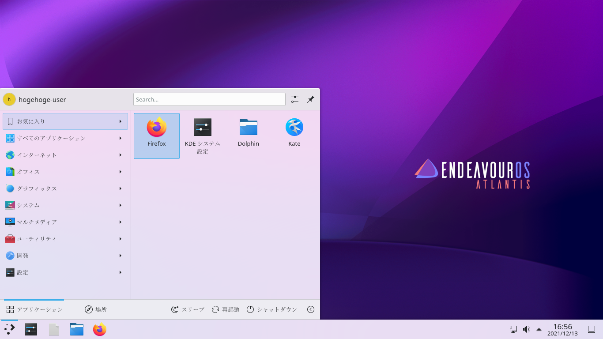Expand arrow beside グラフィックス

121,188
